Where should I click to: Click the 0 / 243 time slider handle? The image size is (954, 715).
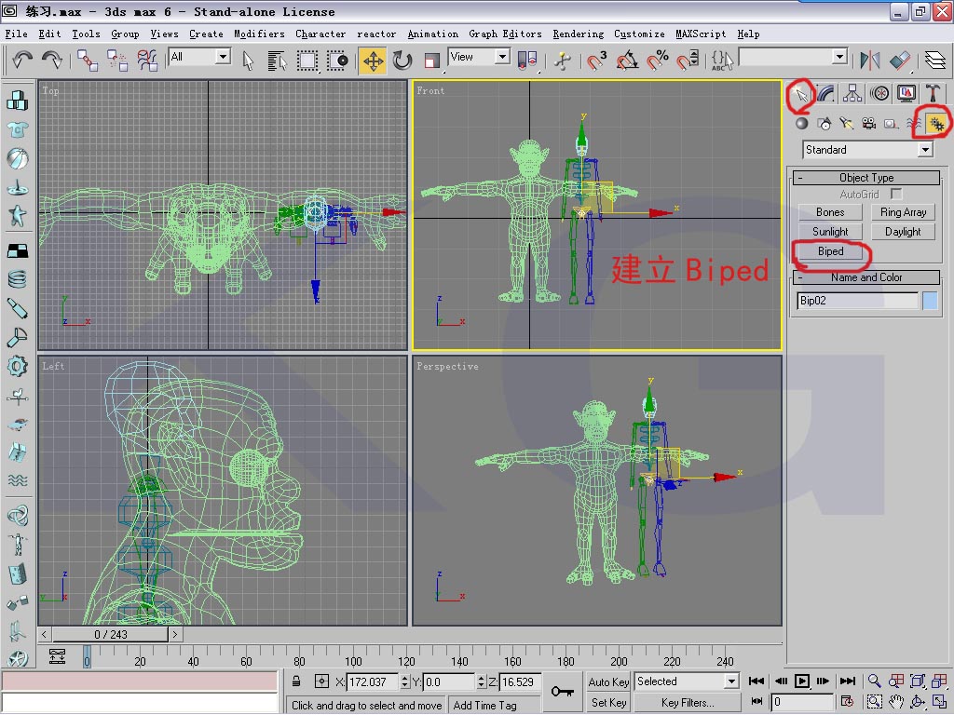[x=110, y=635]
